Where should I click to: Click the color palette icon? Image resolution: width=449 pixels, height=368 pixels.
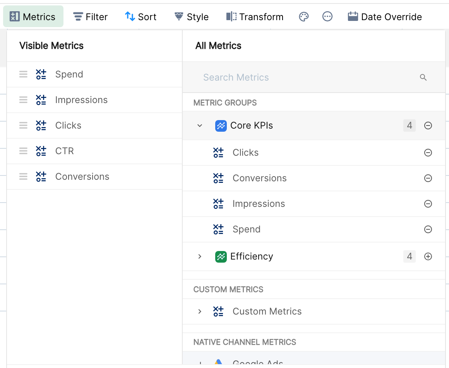[x=304, y=17]
